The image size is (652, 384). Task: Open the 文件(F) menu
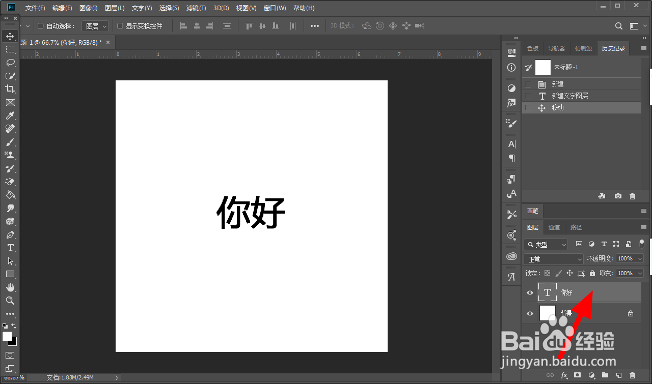pos(35,8)
